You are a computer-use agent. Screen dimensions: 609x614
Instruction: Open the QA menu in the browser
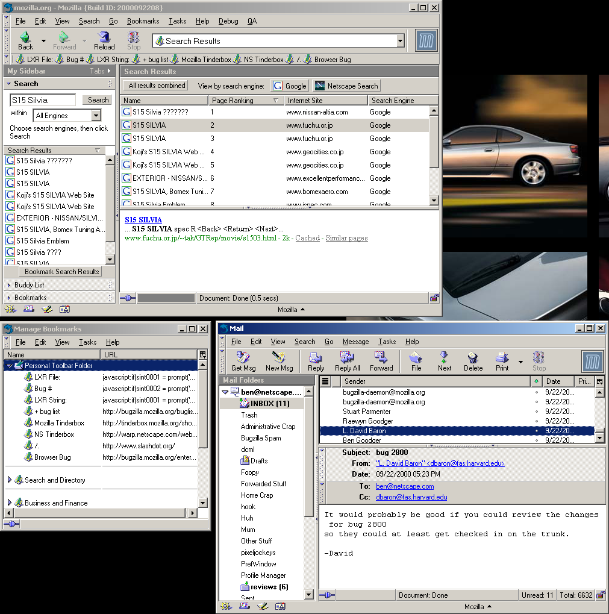(252, 21)
